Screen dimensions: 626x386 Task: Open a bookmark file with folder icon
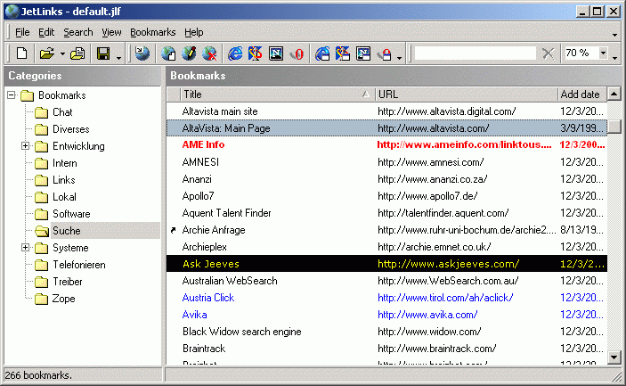pos(46,53)
